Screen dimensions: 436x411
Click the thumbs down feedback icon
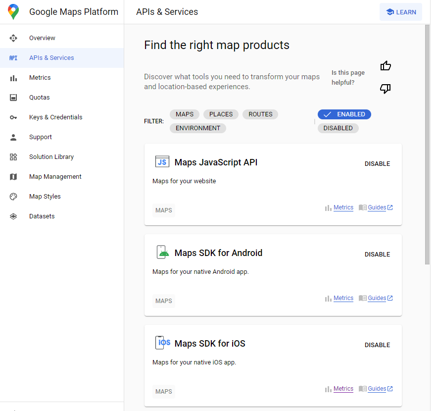(386, 89)
